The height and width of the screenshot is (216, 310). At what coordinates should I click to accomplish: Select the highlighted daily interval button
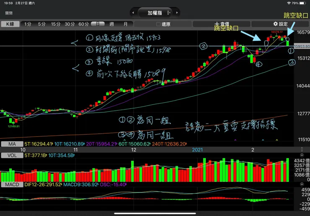tap(98, 24)
